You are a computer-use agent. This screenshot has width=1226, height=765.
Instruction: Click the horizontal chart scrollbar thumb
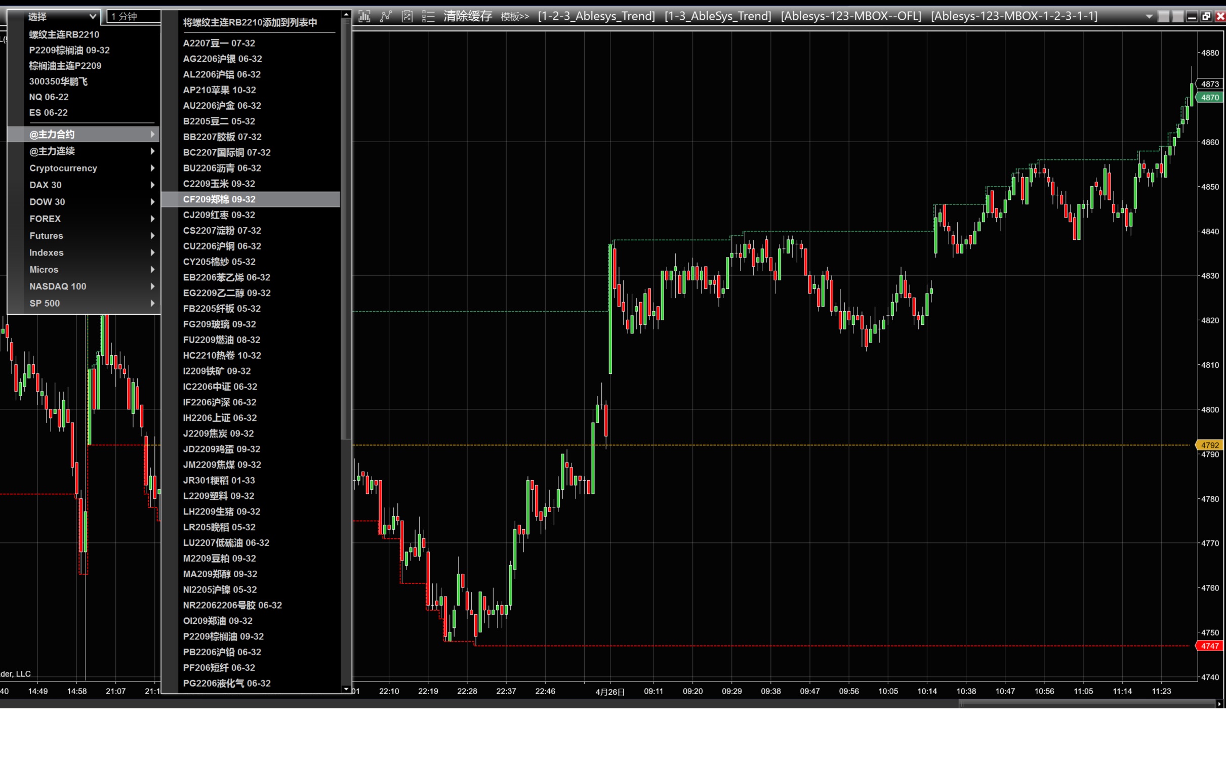pos(1086,704)
